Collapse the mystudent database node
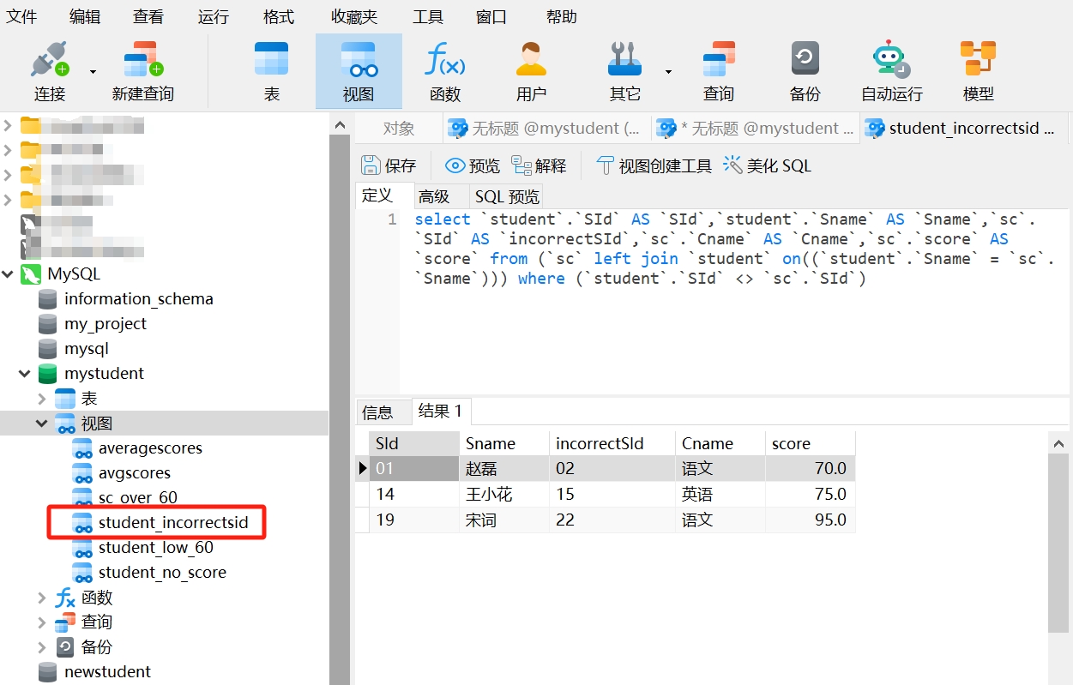This screenshot has width=1073, height=685. click(25, 374)
